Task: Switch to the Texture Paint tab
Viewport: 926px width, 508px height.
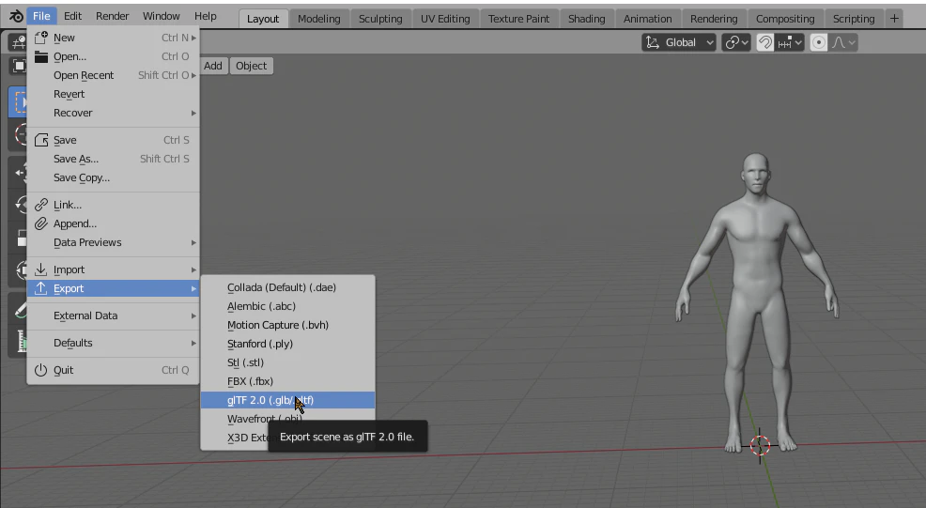Action: click(x=518, y=19)
